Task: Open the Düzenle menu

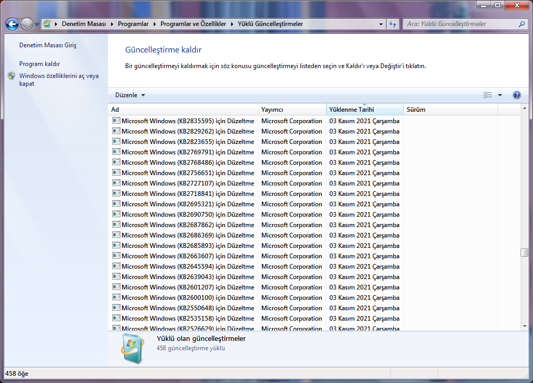Action: [130, 95]
